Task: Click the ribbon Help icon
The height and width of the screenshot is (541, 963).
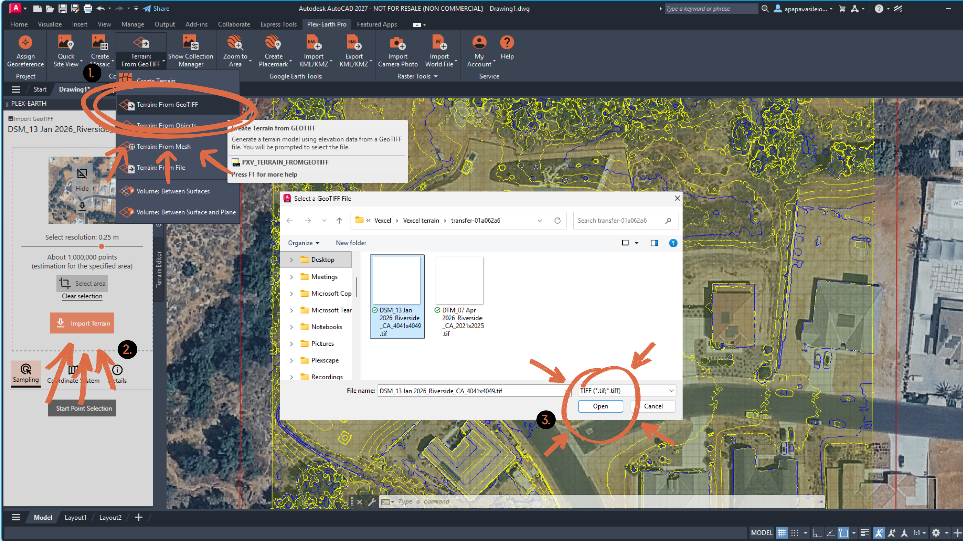Action: point(507,43)
